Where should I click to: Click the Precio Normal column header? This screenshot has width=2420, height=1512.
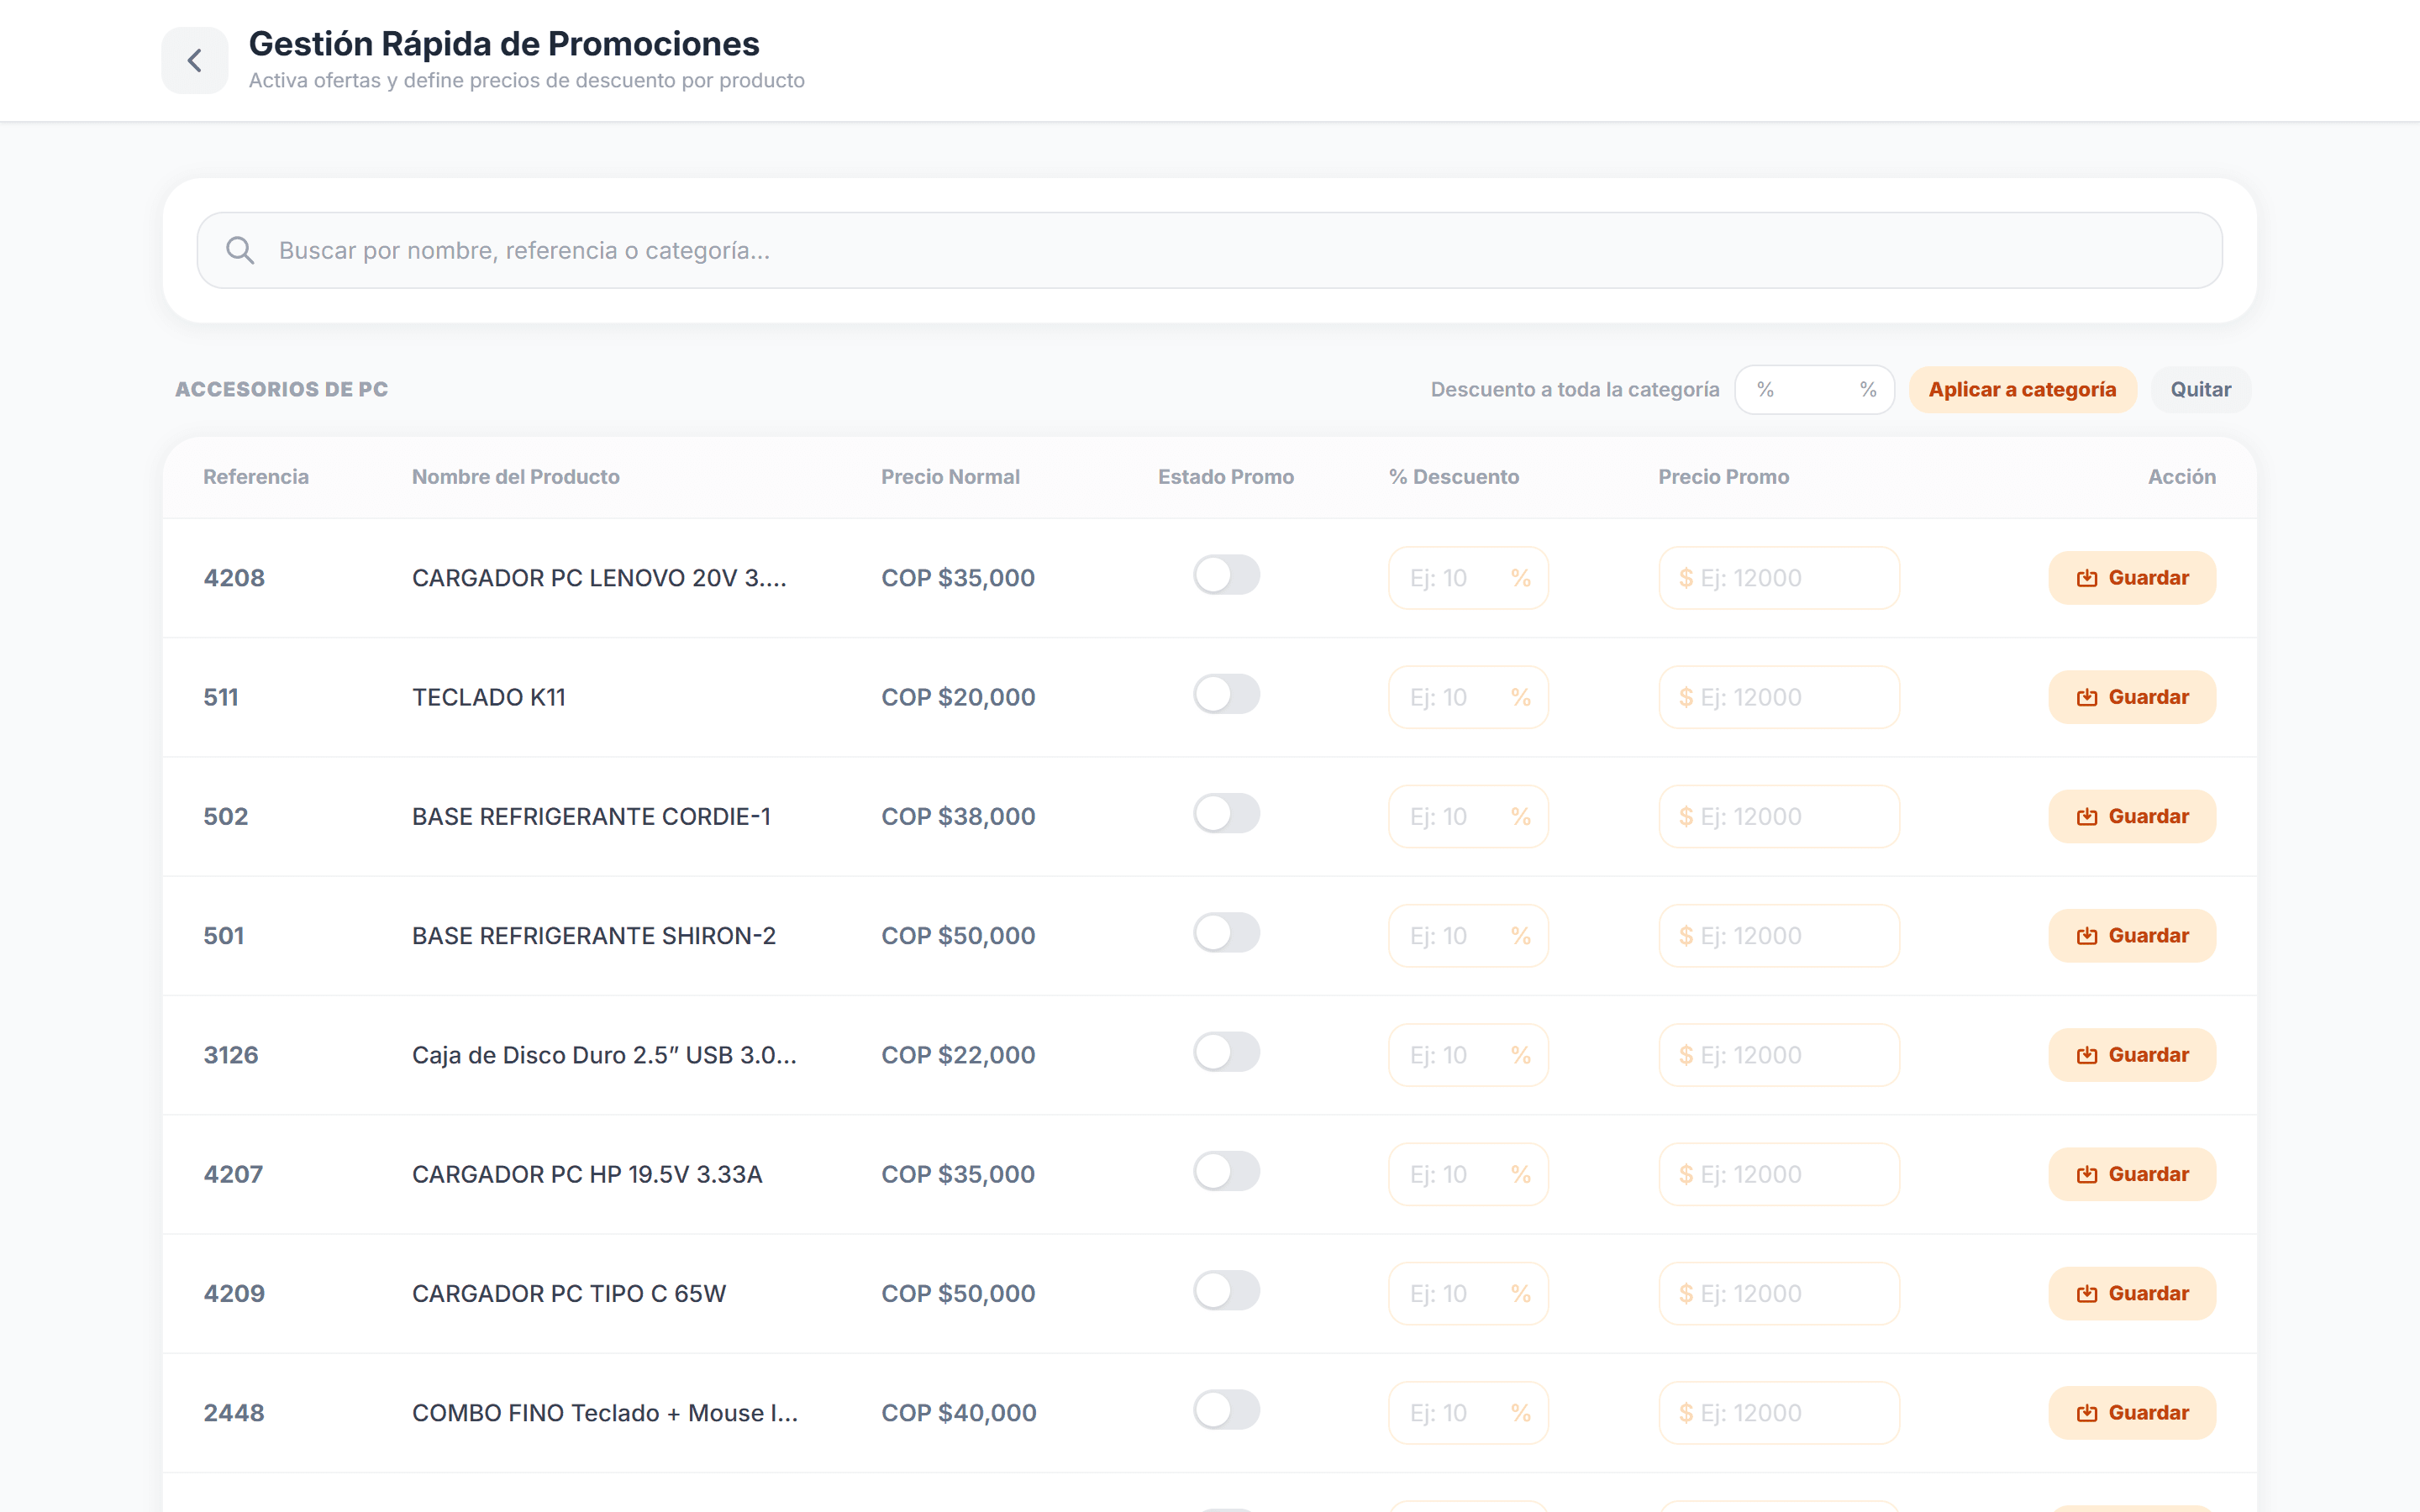pyautogui.click(x=950, y=477)
